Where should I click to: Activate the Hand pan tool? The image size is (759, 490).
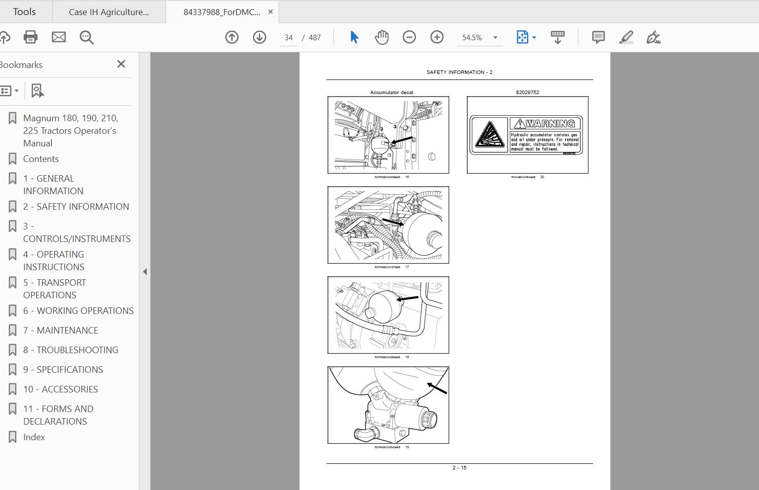click(x=382, y=37)
